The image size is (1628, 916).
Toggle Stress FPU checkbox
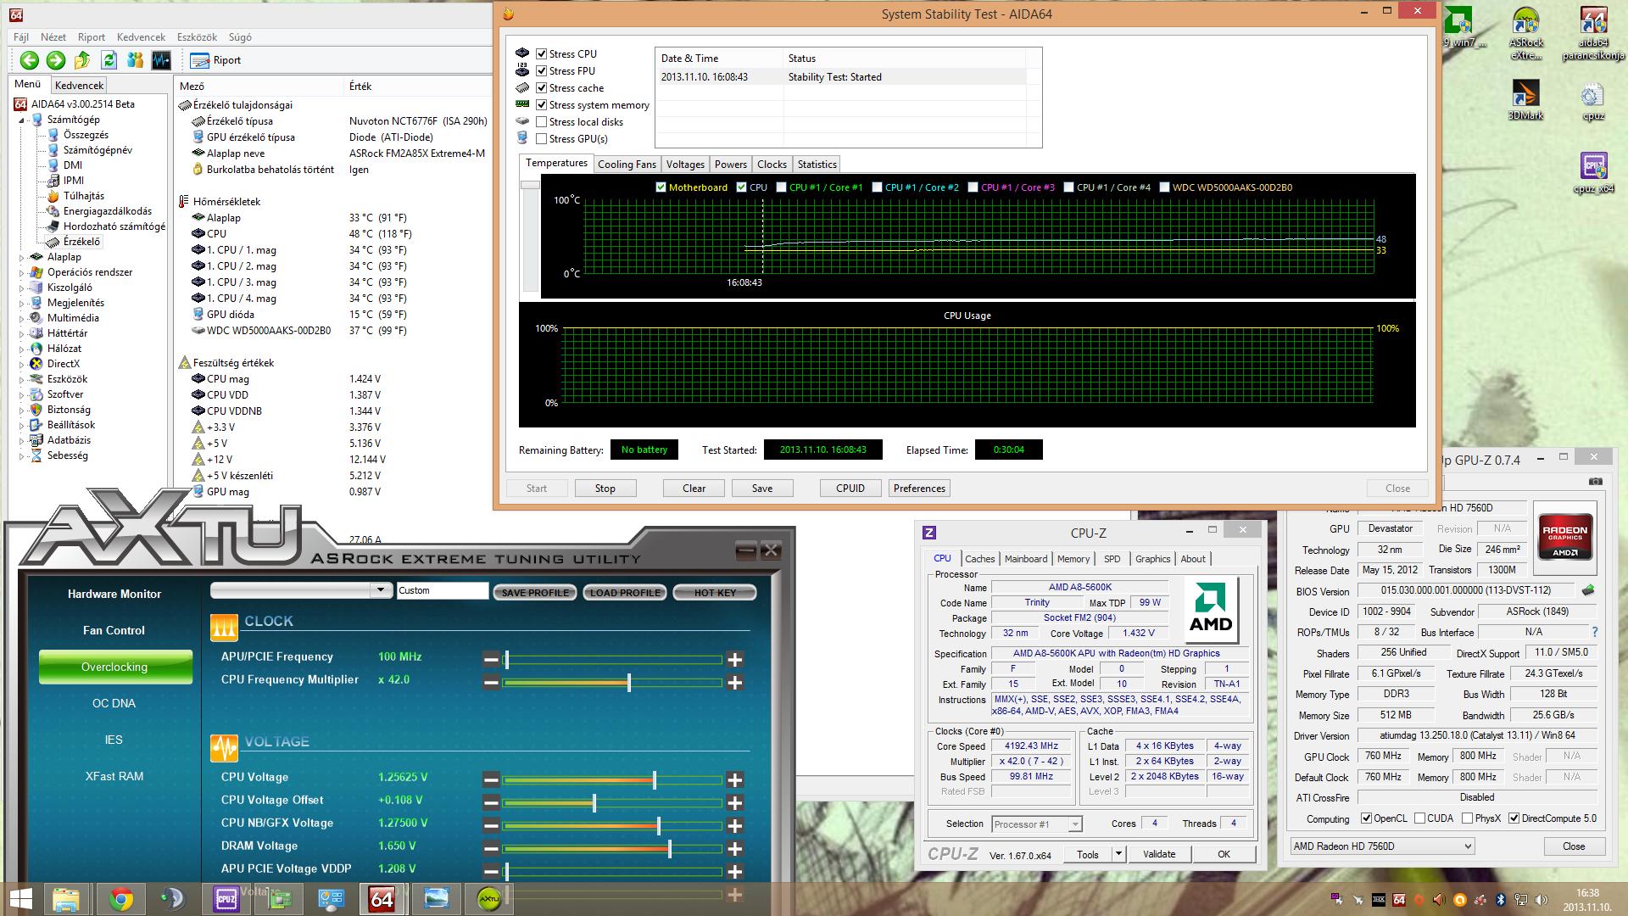pos(541,71)
